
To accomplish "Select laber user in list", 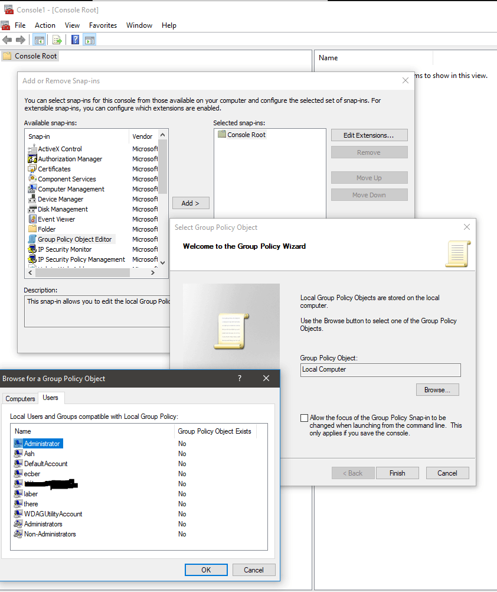I will tap(26, 494).
